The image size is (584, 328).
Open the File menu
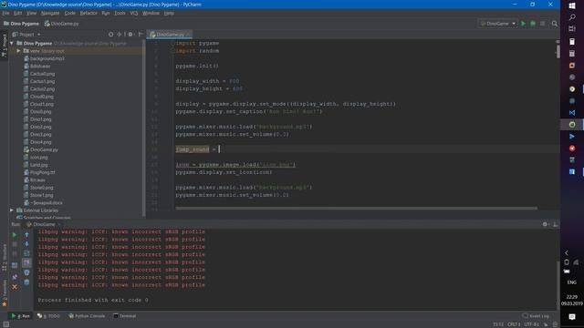pos(5,13)
